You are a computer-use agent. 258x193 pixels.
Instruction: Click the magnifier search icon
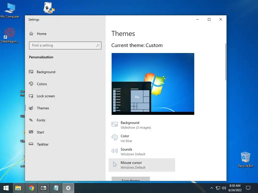(x=98, y=45)
